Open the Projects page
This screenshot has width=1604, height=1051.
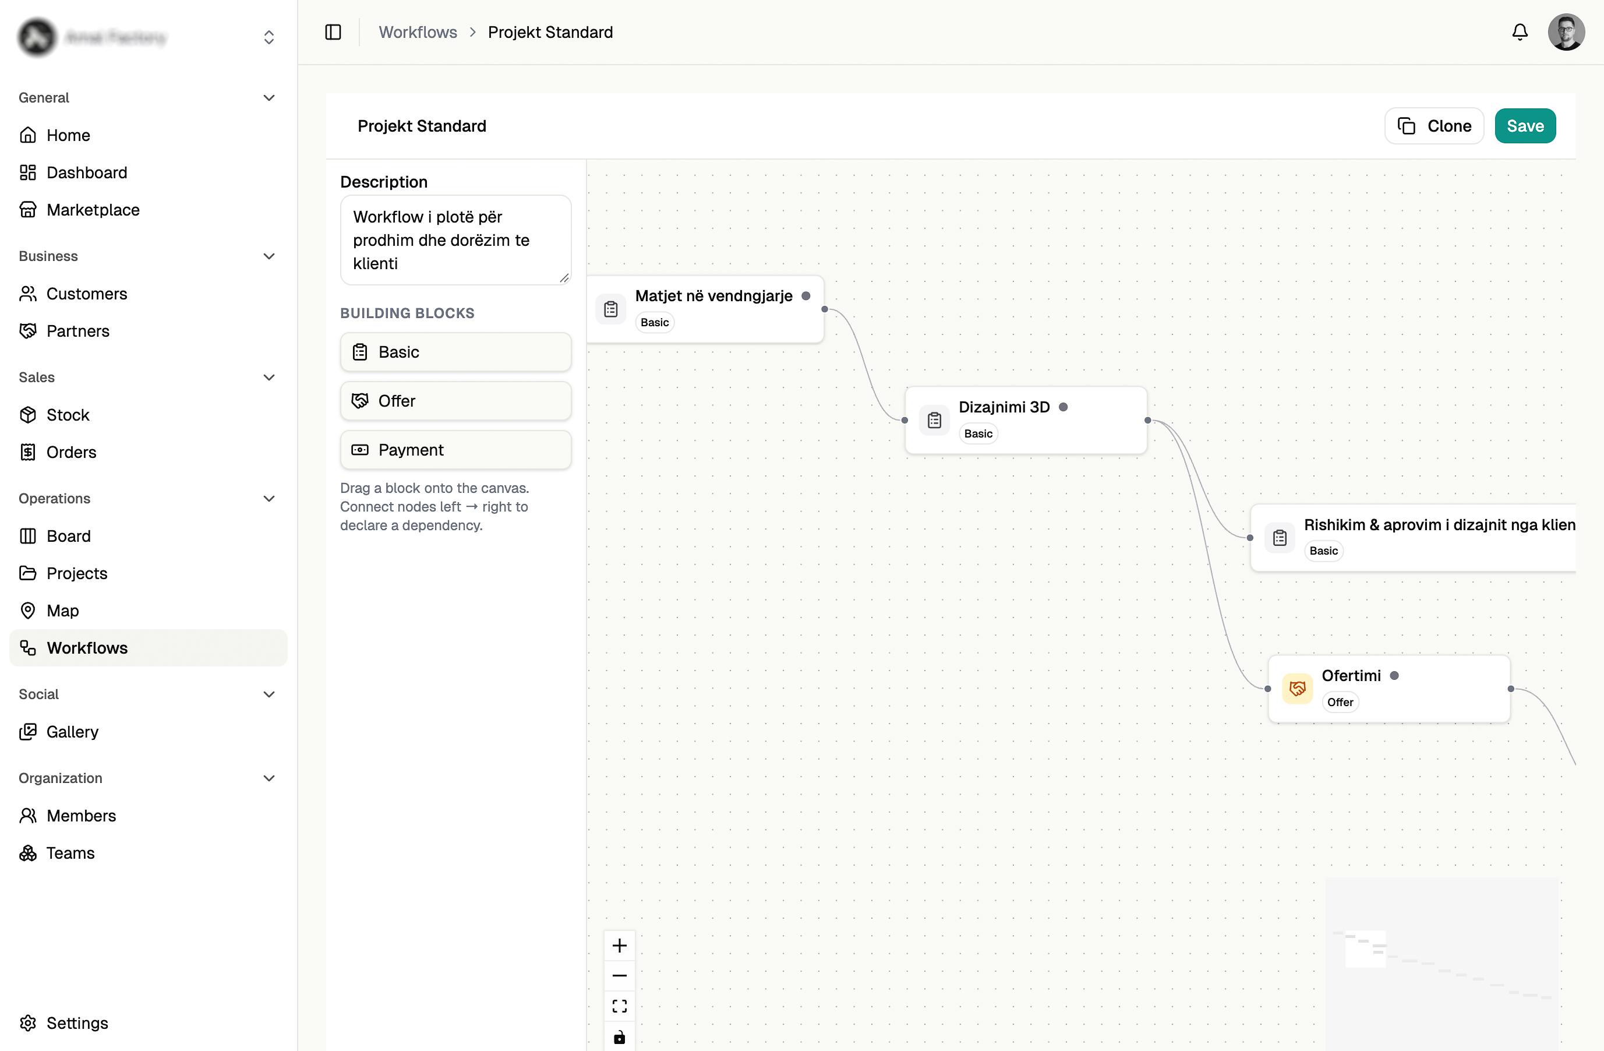(x=149, y=573)
